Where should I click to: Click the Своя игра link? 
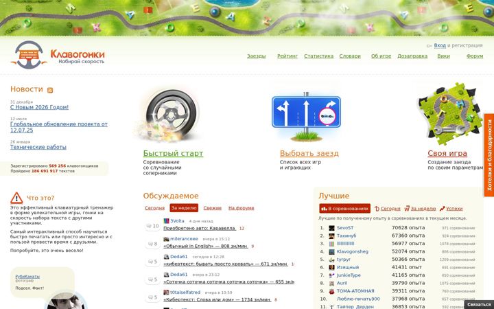click(447, 154)
